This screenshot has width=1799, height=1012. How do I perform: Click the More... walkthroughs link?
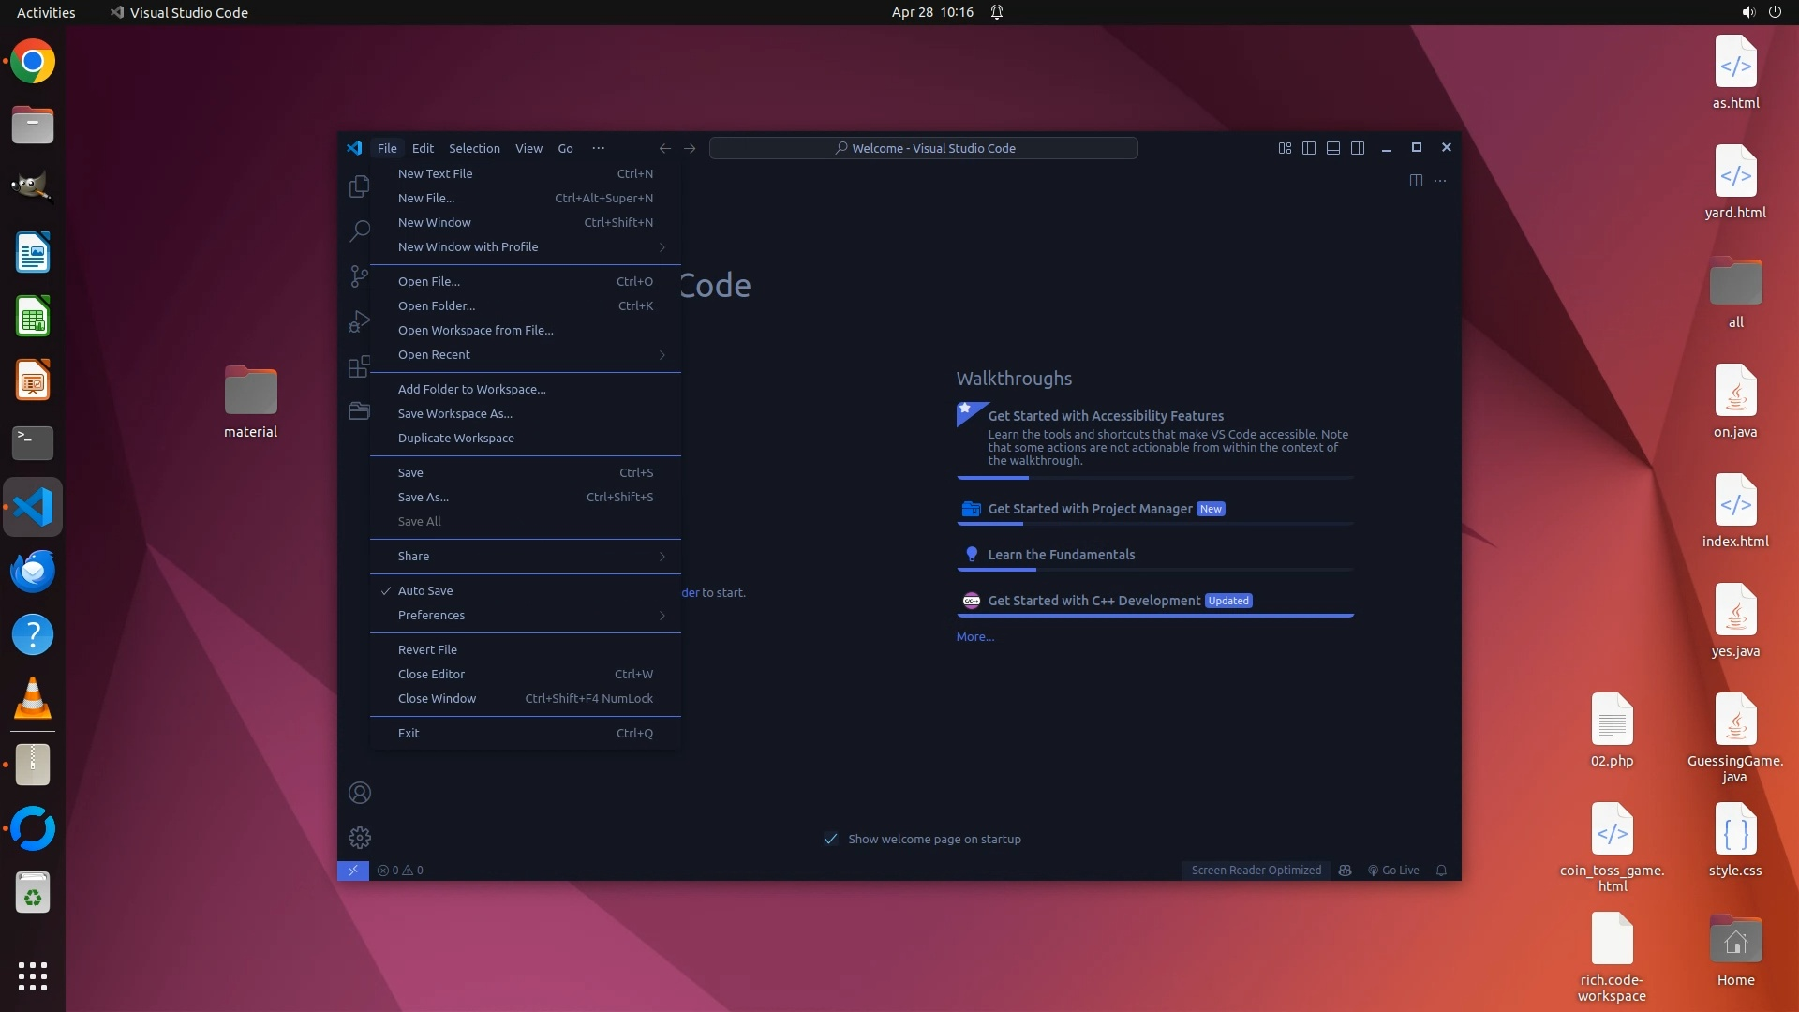click(x=974, y=636)
